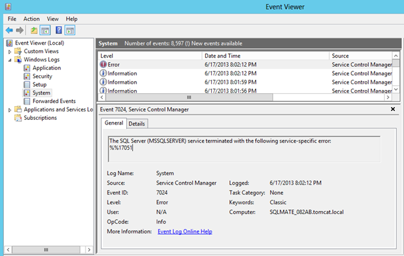Click info icon of 8:01:56 PM Information event
This screenshot has height=256, width=404.
(103, 91)
